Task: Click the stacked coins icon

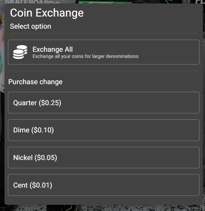Action: pyautogui.click(x=20, y=52)
